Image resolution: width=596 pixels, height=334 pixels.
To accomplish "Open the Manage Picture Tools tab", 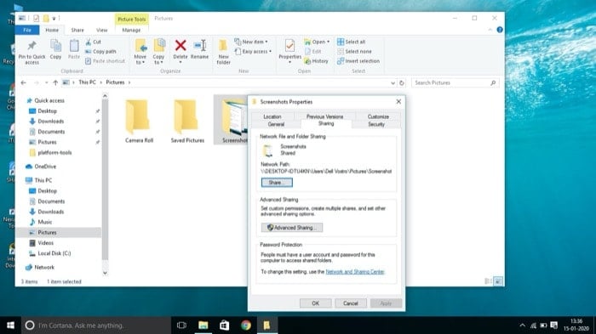I will click(x=131, y=30).
